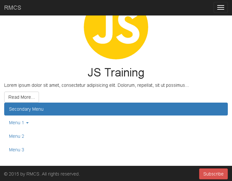Image resolution: width=232 pixels, height=181 pixels.
Task: Open the hamburger navigation menu
Action: click(x=220, y=7)
